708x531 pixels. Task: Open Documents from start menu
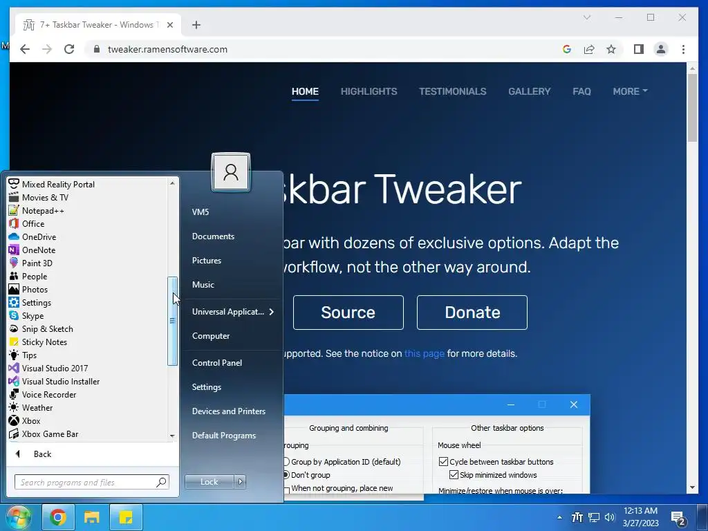(213, 236)
